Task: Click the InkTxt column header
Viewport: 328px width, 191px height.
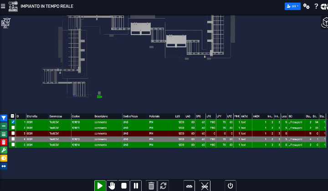Action: pyautogui.click(x=246, y=116)
